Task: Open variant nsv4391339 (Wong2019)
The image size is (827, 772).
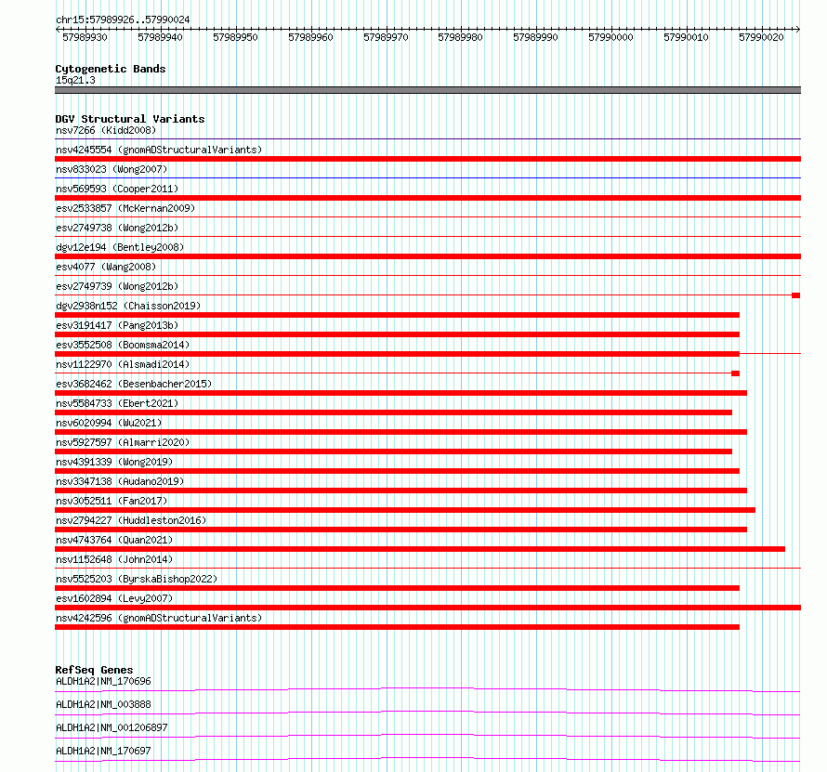Action: [114, 462]
